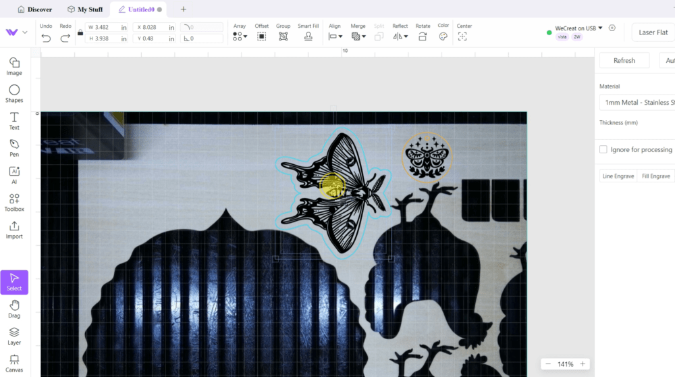This screenshot has height=377, width=675.
Task: Enable Ignore for processing checkbox
Action: pyautogui.click(x=603, y=149)
